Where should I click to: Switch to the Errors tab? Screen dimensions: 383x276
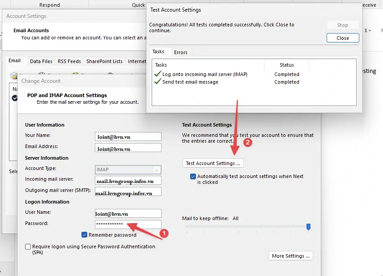click(181, 52)
